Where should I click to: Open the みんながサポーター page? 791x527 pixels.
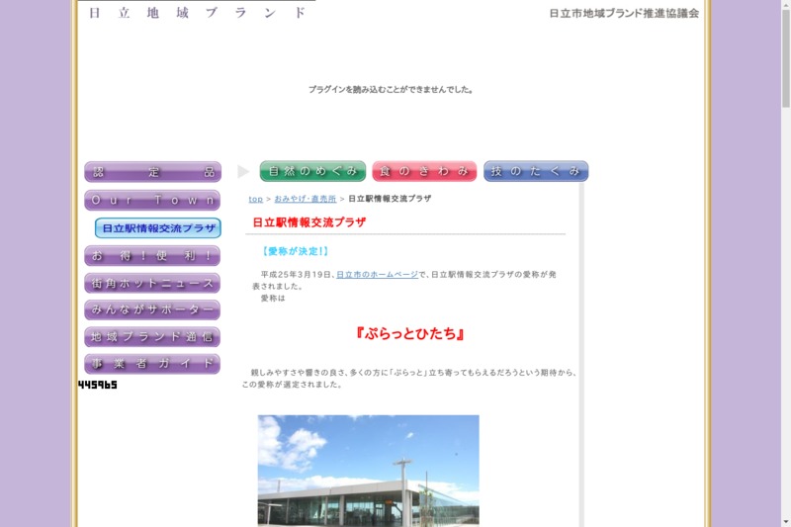(152, 310)
